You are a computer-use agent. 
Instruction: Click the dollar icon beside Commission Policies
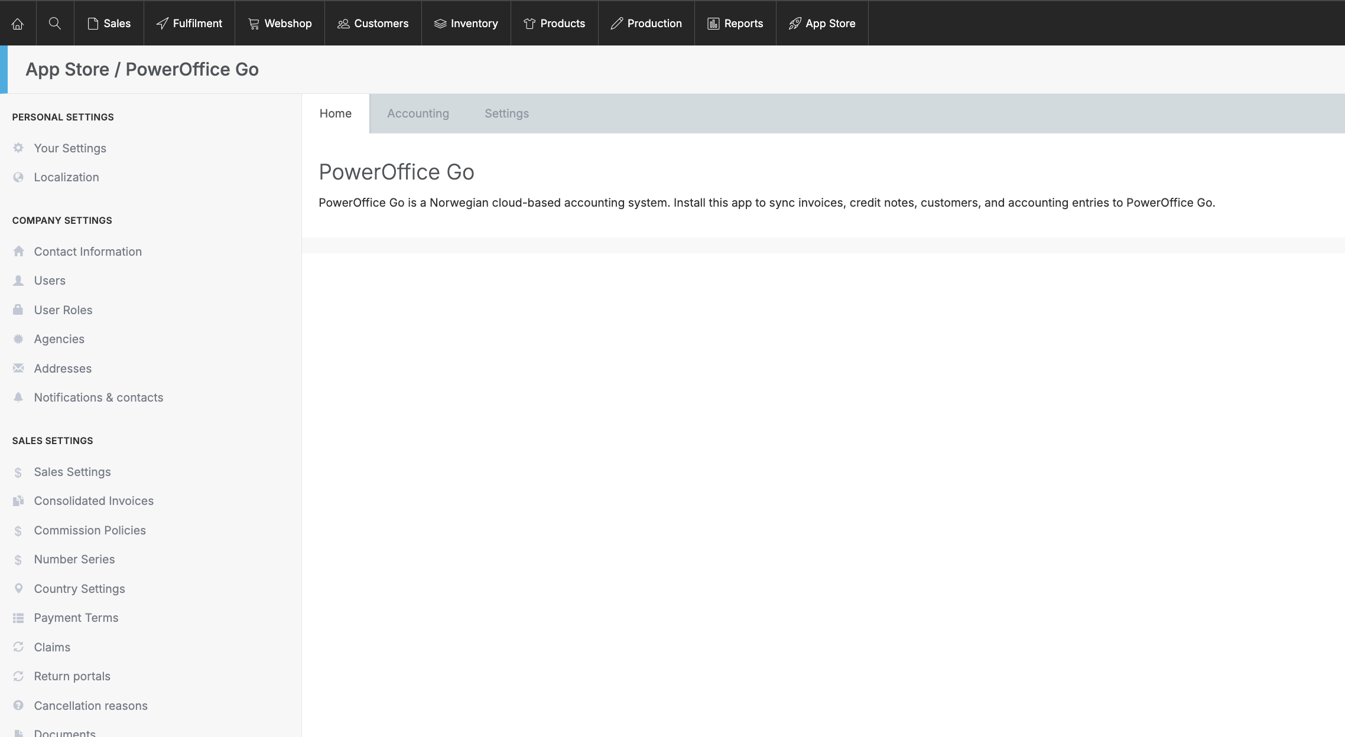point(18,531)
